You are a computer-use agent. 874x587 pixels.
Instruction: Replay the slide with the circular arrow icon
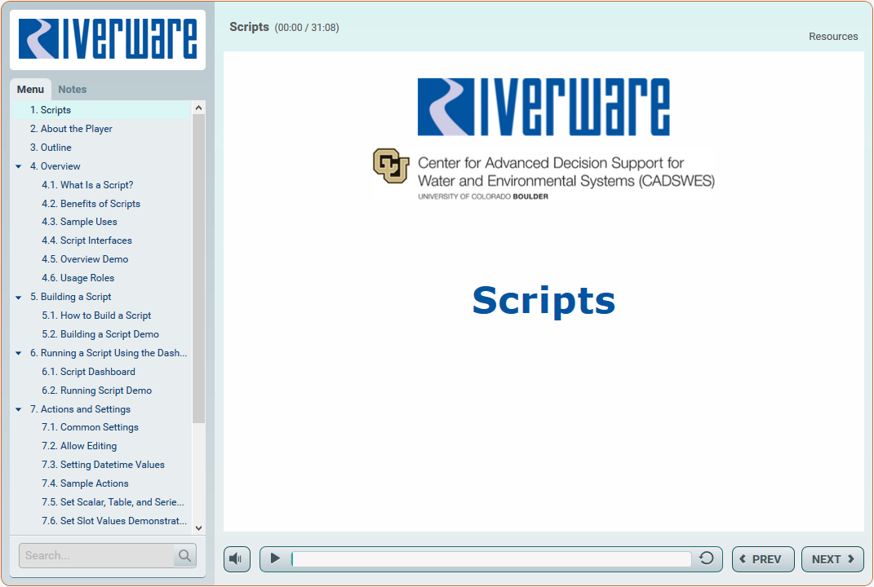(706, 558)
